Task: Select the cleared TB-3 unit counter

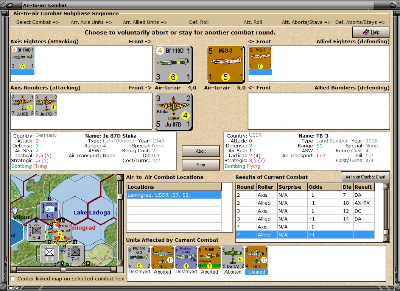Action: (x=256, y=258)
